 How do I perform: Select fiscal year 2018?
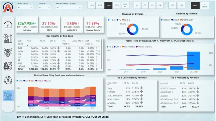point(92,5)
